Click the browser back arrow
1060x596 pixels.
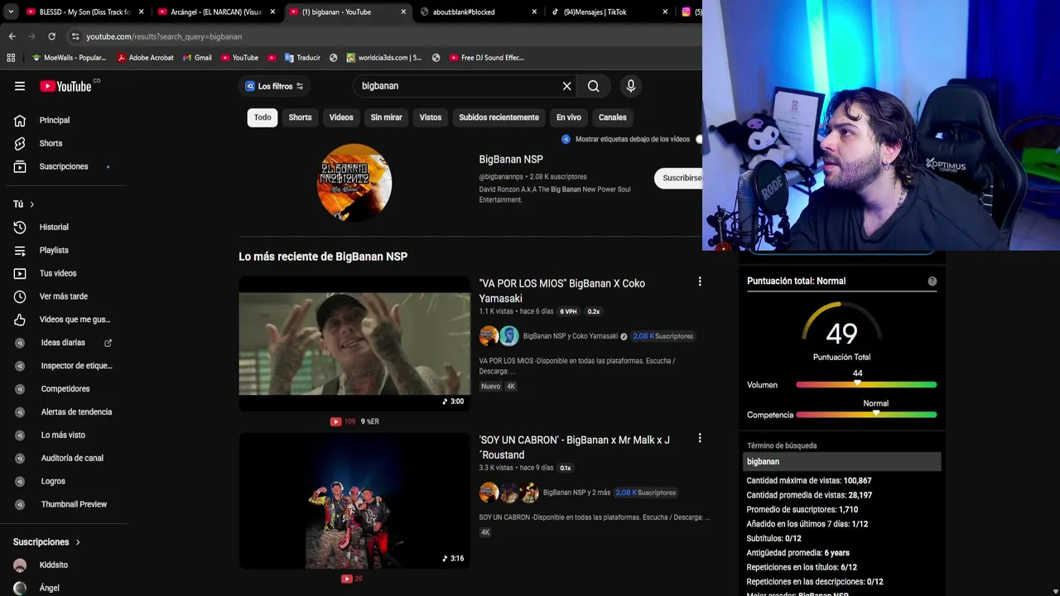point(12,36)
